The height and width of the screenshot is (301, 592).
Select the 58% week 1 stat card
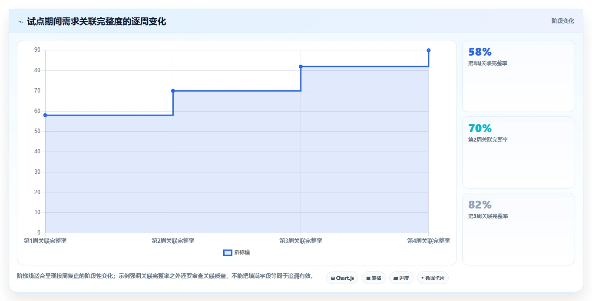519,76
